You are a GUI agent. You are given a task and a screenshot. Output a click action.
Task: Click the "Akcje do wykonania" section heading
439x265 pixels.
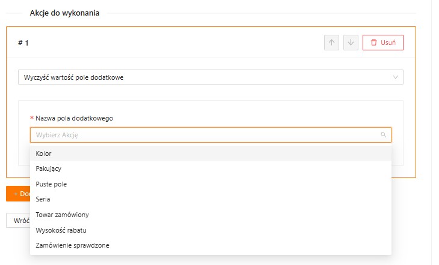(64, 13)
